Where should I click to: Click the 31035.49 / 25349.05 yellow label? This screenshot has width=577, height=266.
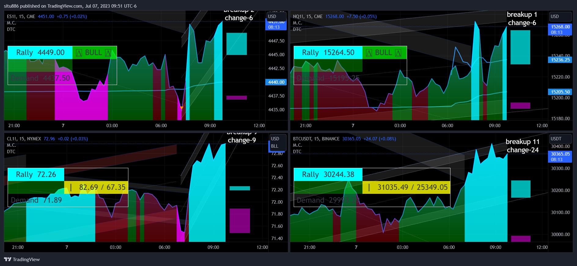tap(406, 187)
